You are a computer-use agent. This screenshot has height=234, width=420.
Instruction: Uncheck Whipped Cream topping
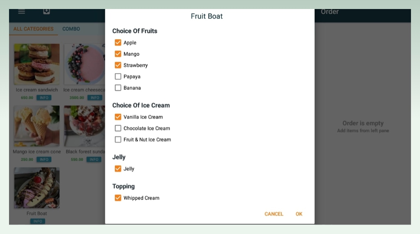(x=118, y=198)
